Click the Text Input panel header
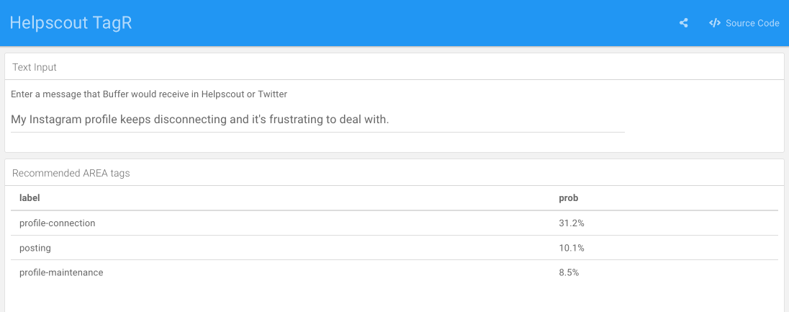 (35, 67)
